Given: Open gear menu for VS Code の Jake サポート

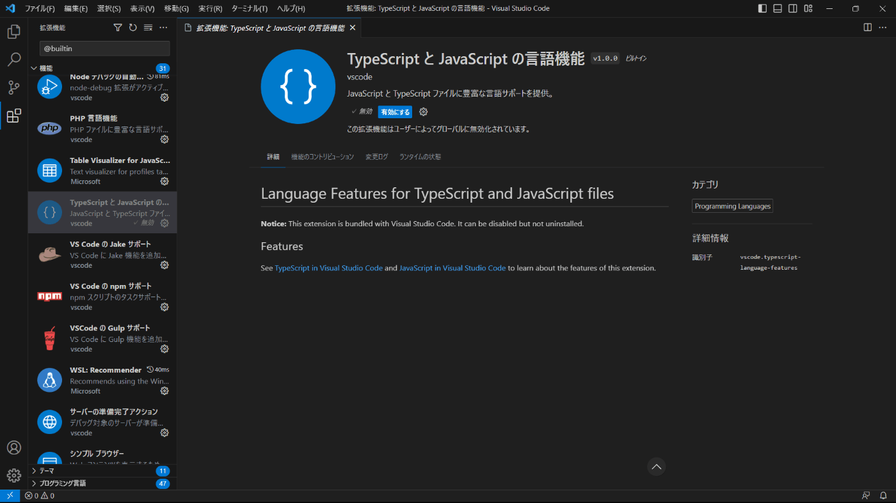Looking at the screenshot, I should [164, 265].
